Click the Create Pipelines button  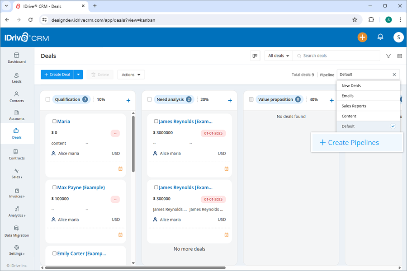[357, 142]
